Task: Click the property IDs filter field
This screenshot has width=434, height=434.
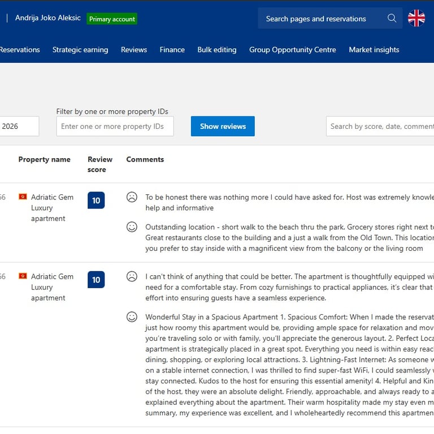Action: (115, 127)
